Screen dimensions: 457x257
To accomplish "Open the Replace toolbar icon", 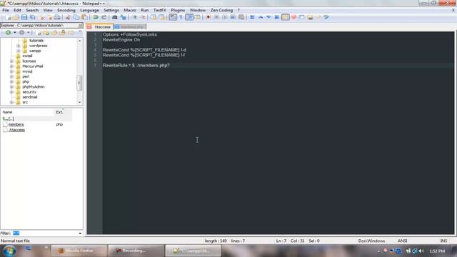I will coord(124,17).
